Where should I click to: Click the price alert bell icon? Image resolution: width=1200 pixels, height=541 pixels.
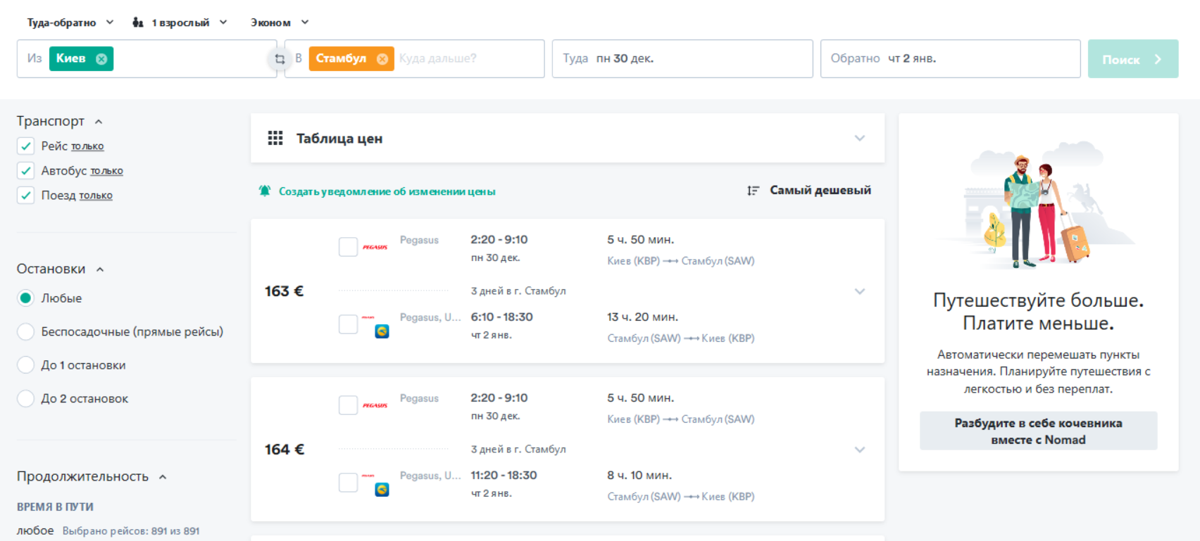click(x=265, y=191)
